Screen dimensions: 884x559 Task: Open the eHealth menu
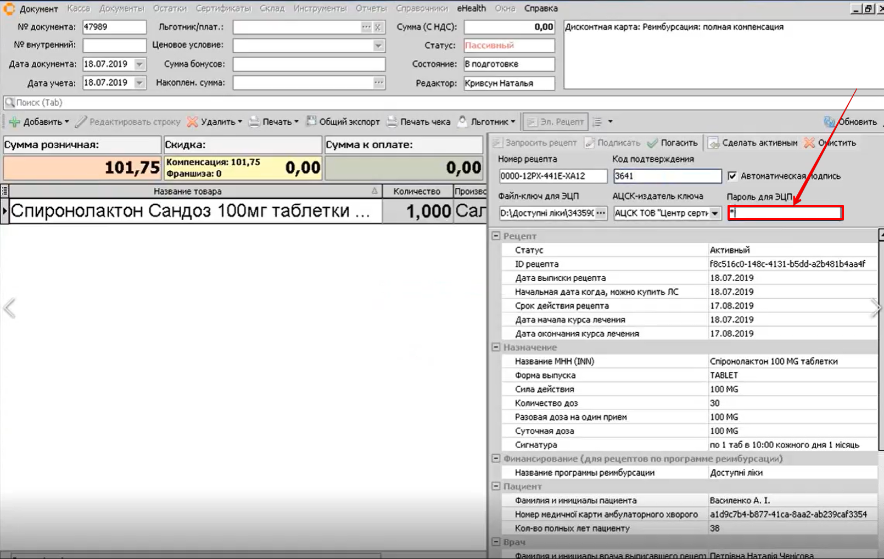click(x=471, y=8)
